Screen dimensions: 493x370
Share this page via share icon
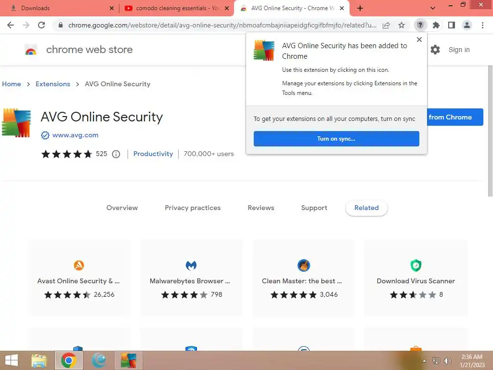click(386, 25)
